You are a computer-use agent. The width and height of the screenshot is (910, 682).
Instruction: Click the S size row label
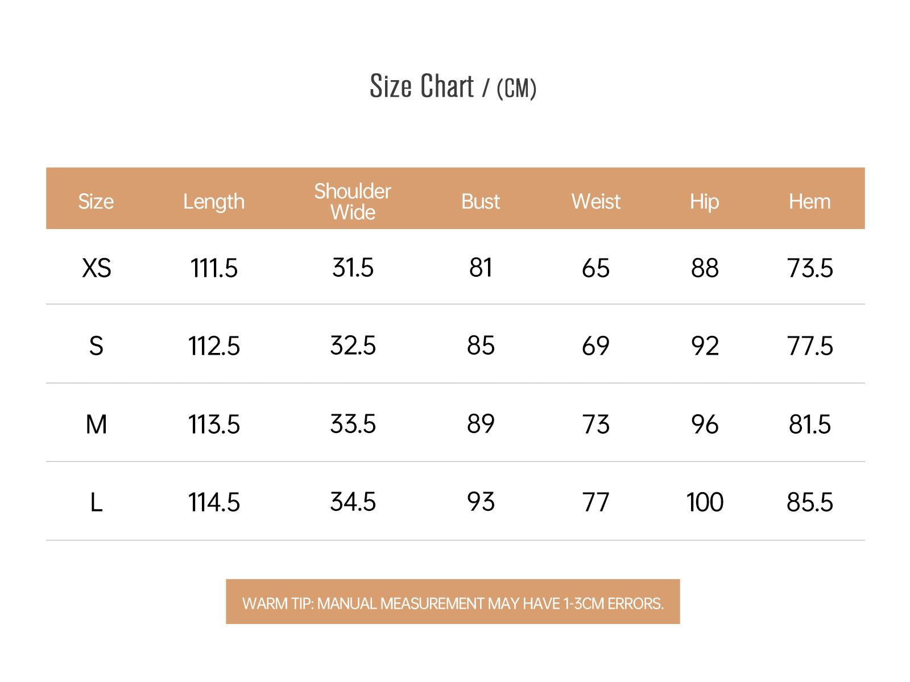(x=96, y=346)
